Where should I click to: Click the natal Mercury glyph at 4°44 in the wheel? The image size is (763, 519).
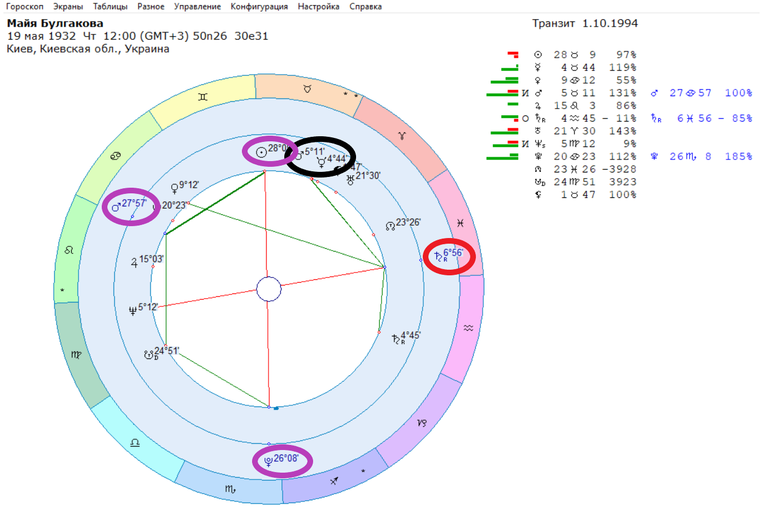pos(321,162)
